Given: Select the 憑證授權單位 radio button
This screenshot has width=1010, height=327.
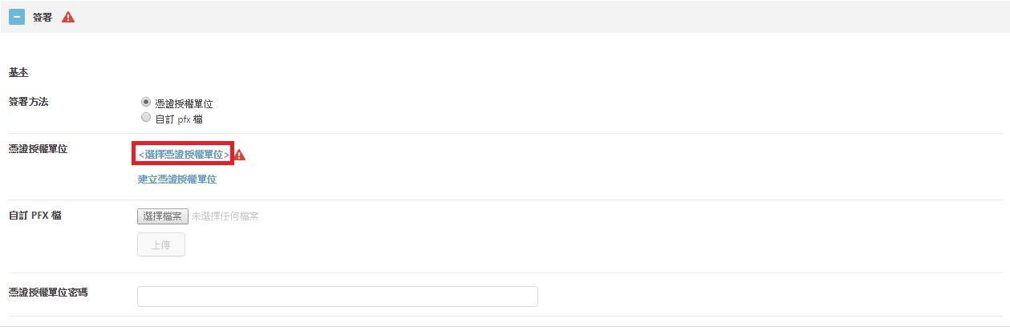Looking at the screenshot, I should pyautogui.click(x=146, y=103).
